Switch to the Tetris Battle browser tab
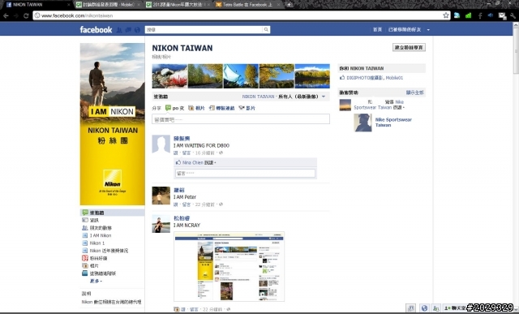The width and height of the screenshot is (519, 314). (x=247, y=5)
